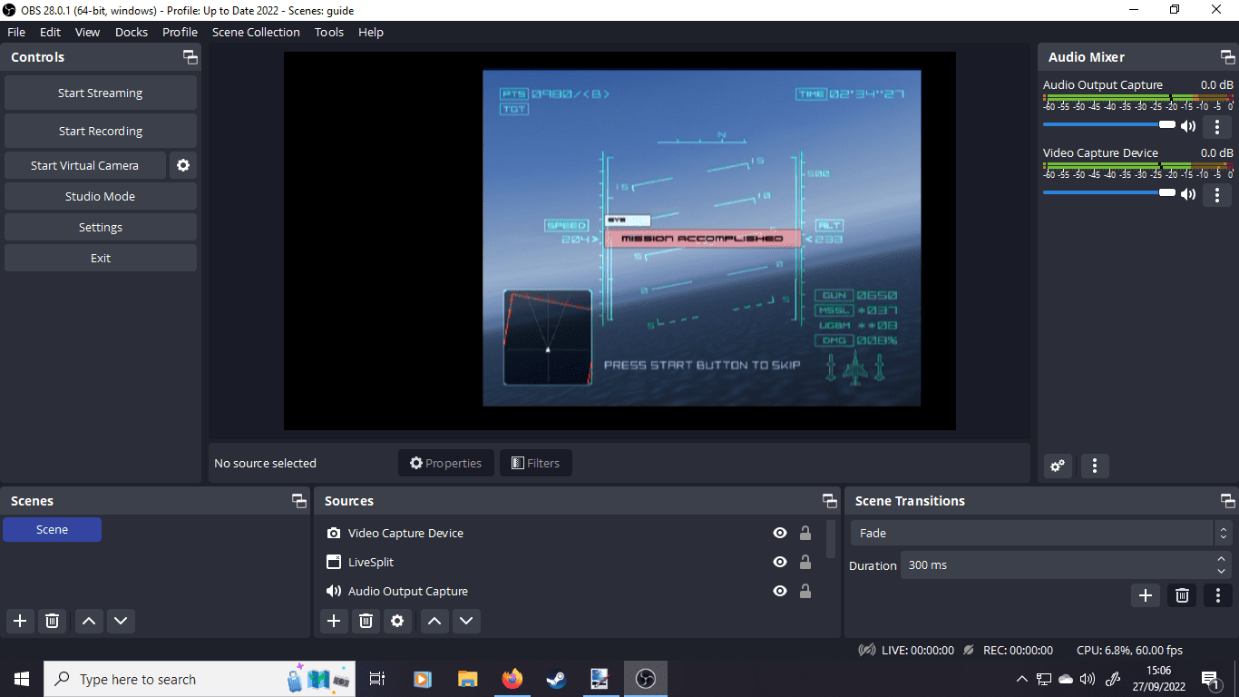This screenshot has height=697, width=1239.
Task: Move scene up arrow
Action: click(88, 621)
